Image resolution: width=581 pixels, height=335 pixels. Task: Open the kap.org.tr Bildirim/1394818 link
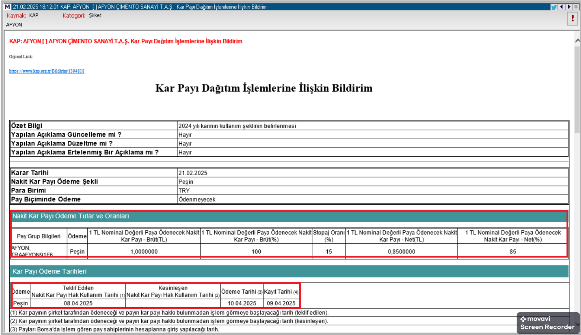[46, 71]
